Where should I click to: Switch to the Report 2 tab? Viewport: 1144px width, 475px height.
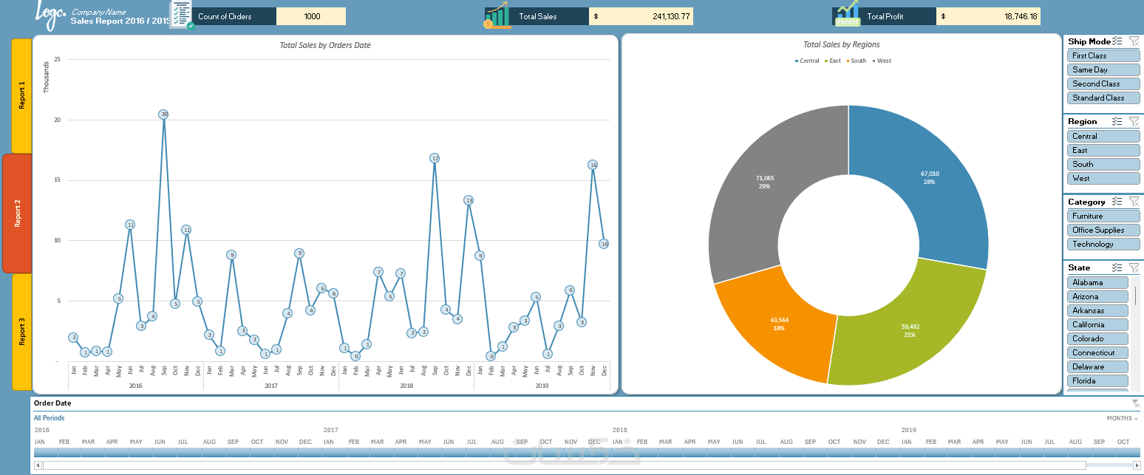pos(18,213)
